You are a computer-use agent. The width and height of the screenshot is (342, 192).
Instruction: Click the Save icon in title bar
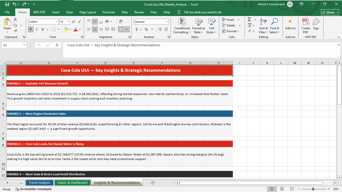[x=7, y=4]
